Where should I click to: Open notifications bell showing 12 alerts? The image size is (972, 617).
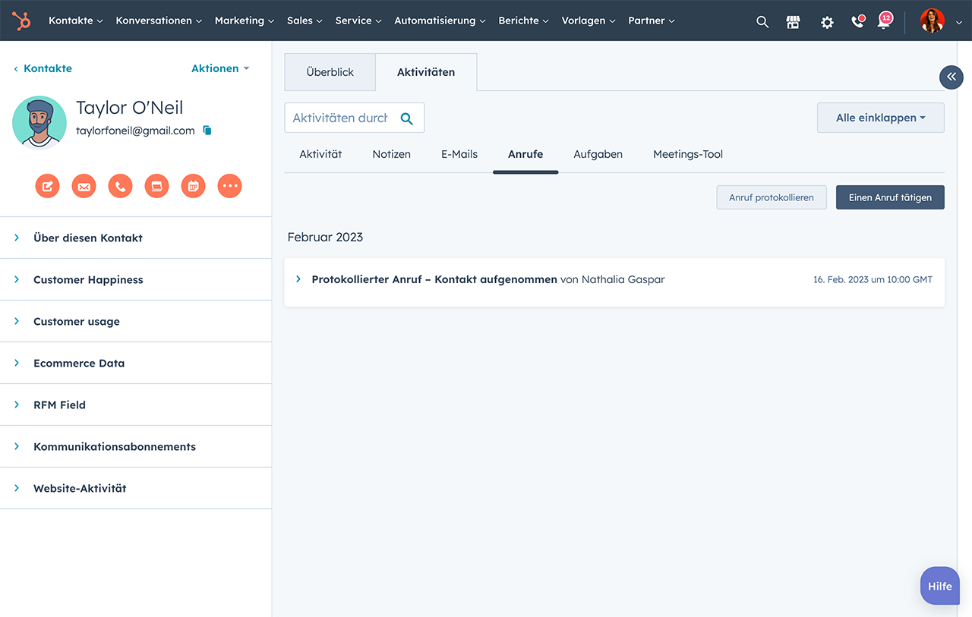pos(884,22)
